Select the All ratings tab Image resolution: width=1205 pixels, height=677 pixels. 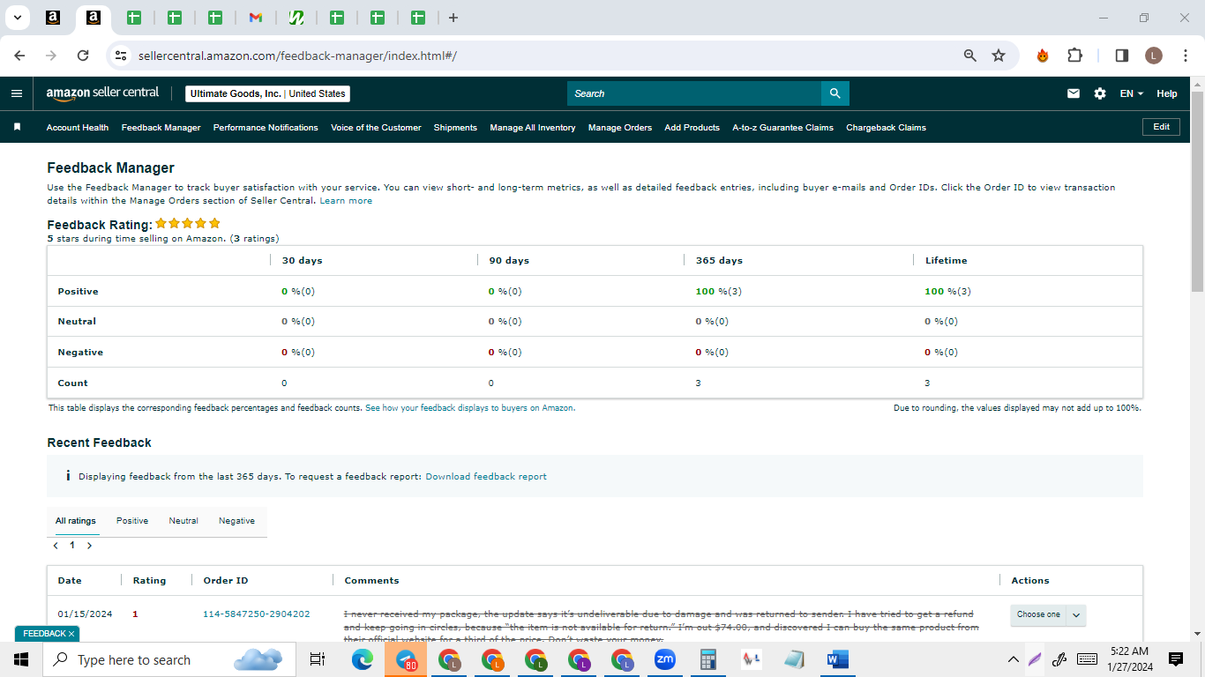click(x=76, y=521)
